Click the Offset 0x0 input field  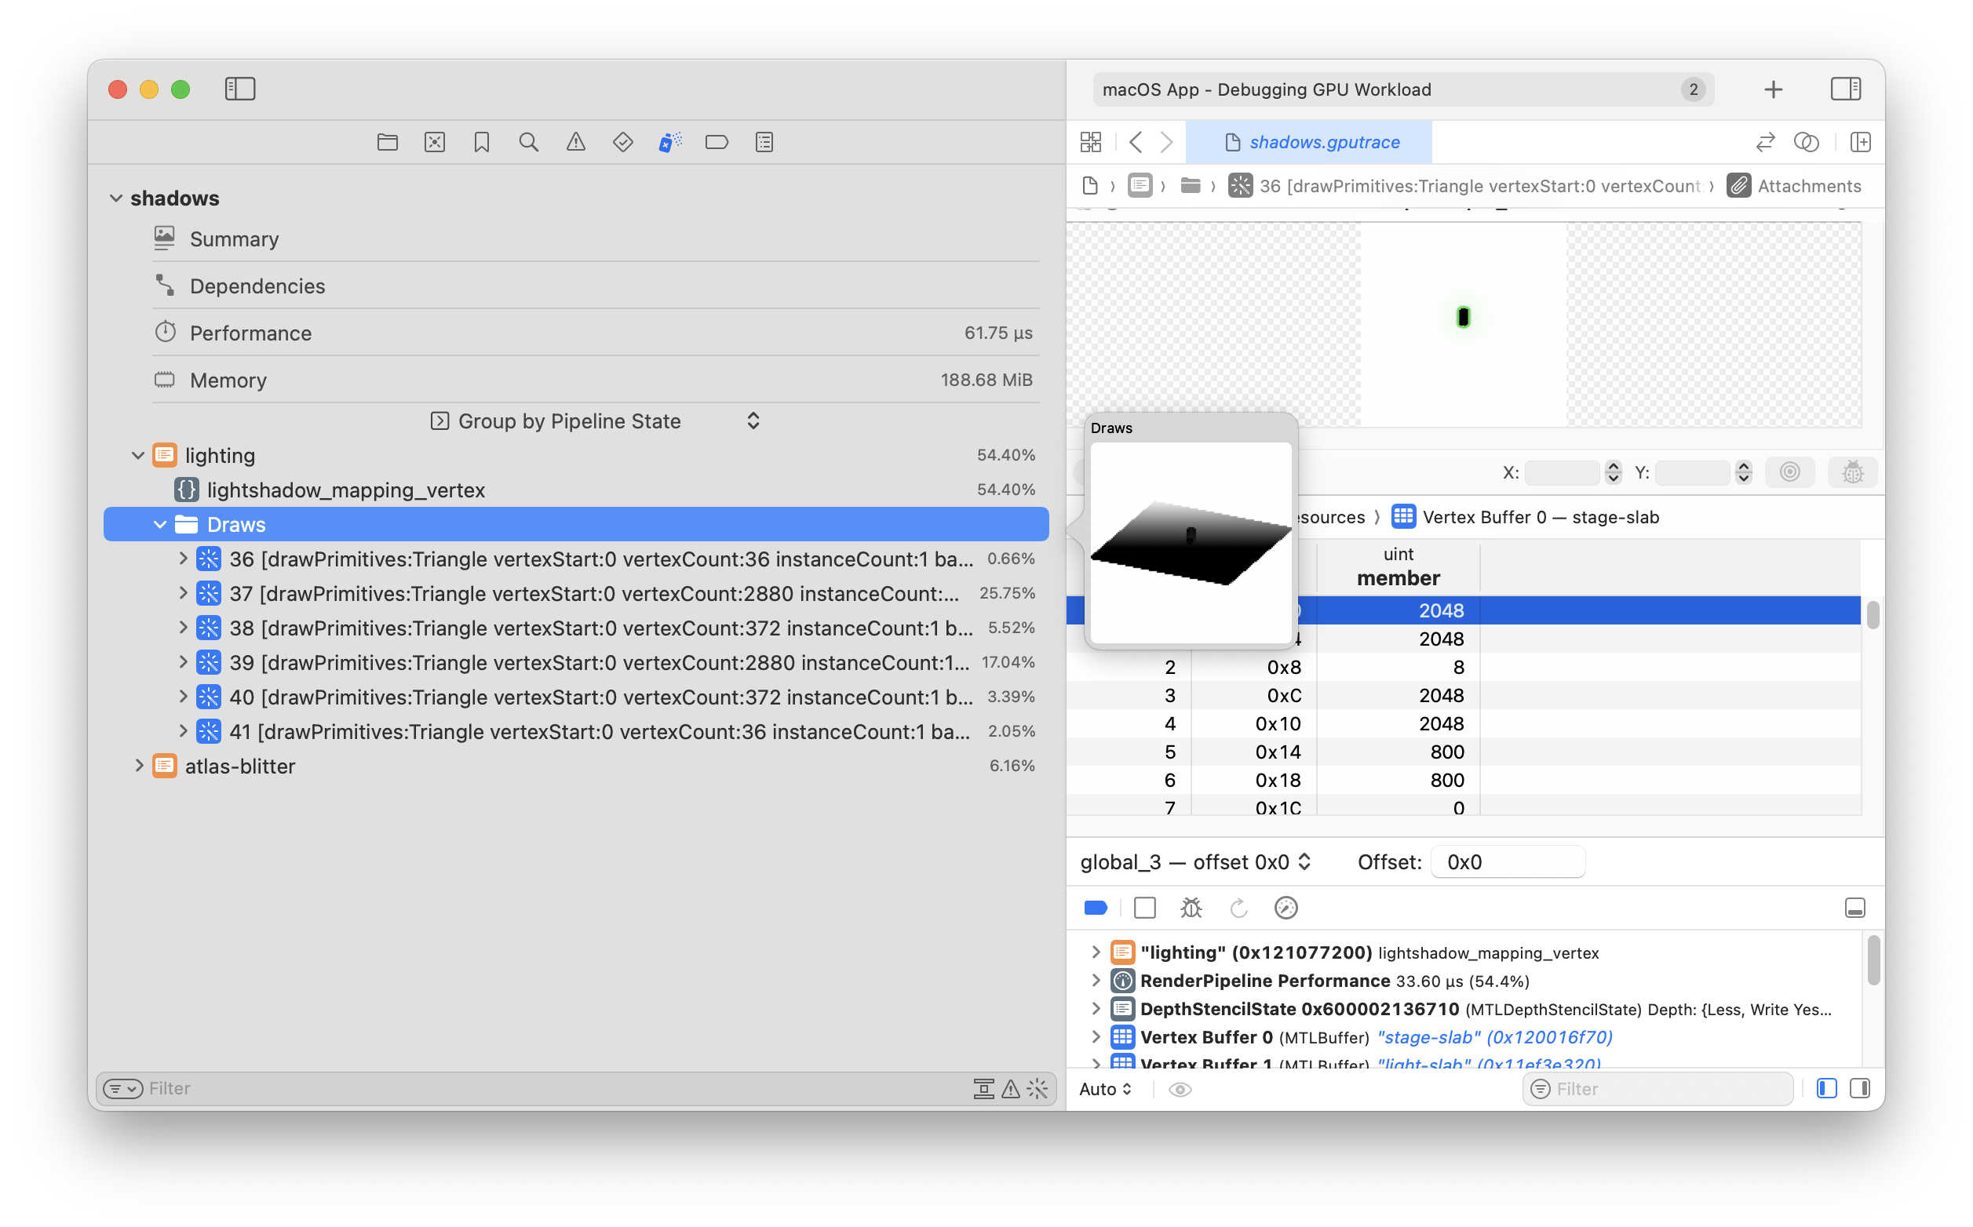(1507, 863)
